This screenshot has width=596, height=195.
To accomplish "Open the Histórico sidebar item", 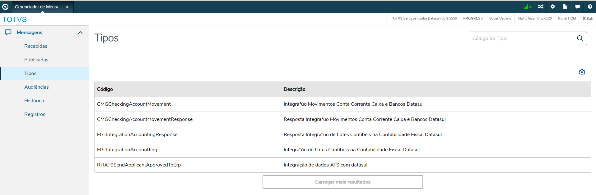I will 34,101.
